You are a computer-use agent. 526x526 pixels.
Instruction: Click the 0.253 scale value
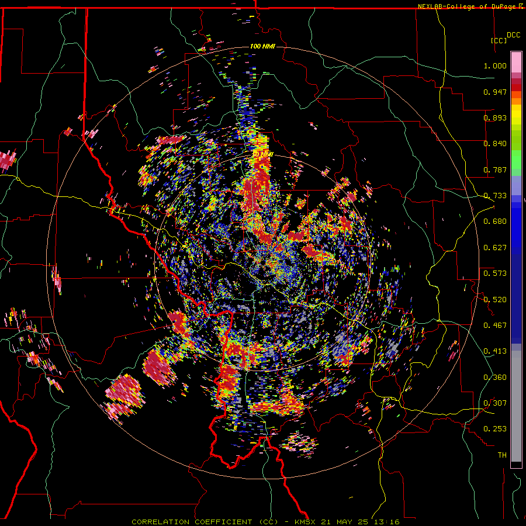pyautogui.click(x=495, y=429)
